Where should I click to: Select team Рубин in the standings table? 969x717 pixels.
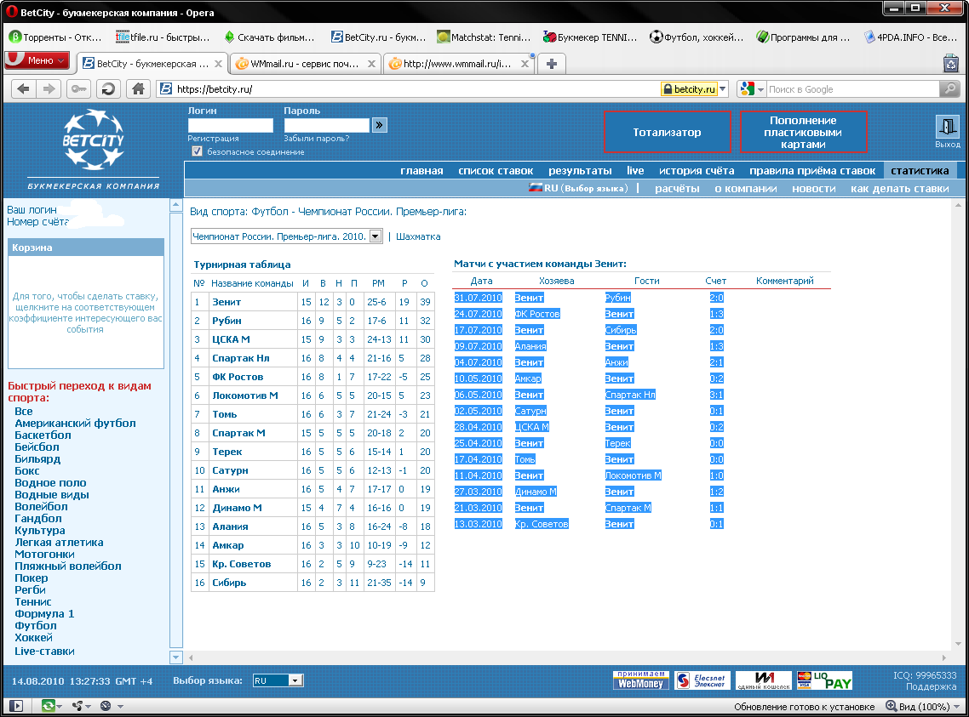226,321
